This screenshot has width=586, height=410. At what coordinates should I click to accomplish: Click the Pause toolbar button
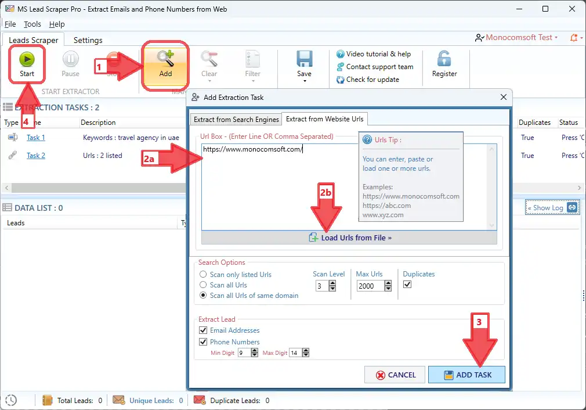pyautogui.click(x=70, y=64)
